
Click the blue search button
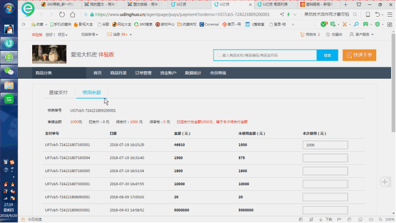[327, 55]
